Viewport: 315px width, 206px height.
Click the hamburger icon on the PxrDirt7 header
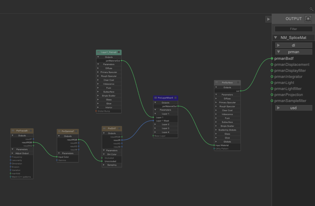(x=104, y=128)
